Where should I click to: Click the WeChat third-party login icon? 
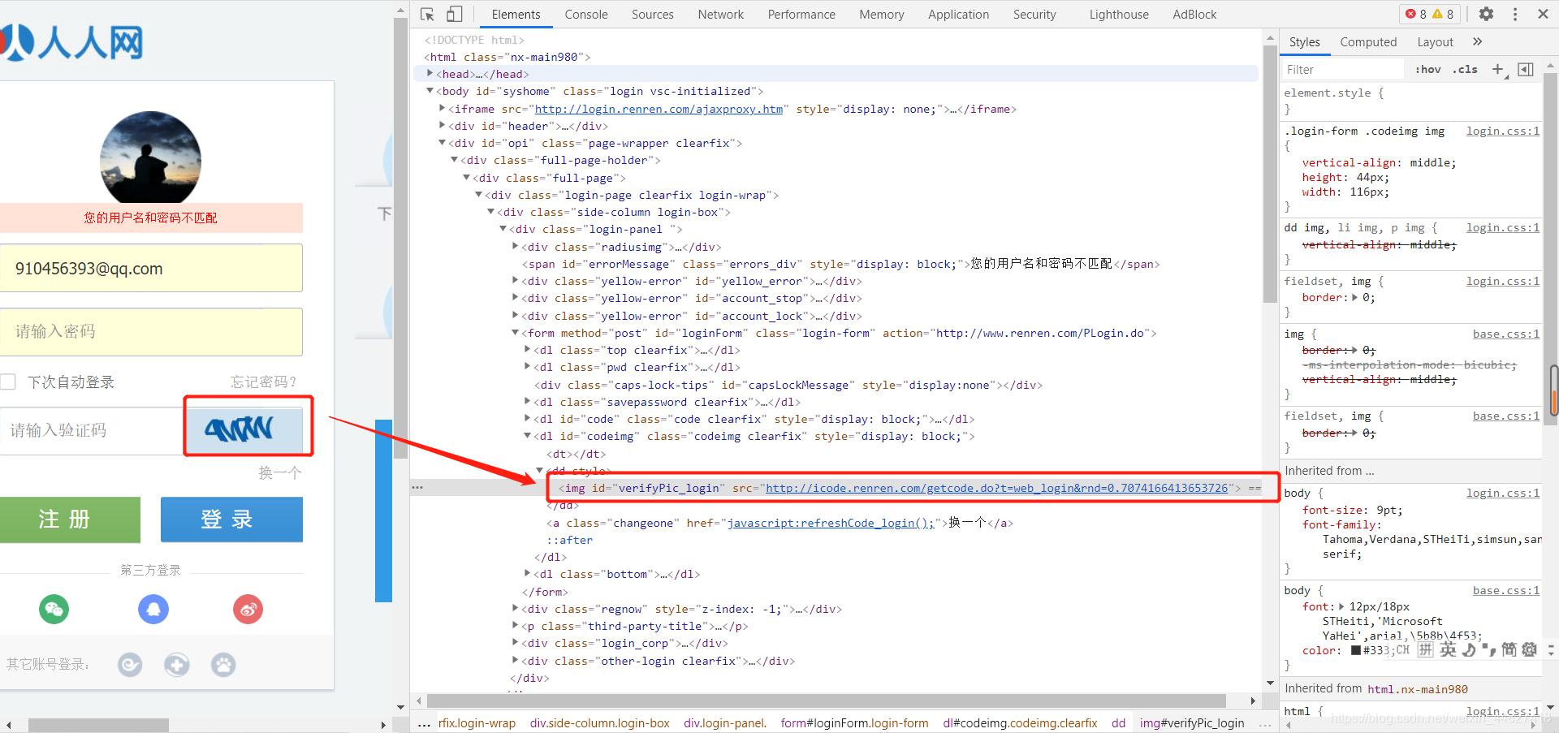coord(54,609)
